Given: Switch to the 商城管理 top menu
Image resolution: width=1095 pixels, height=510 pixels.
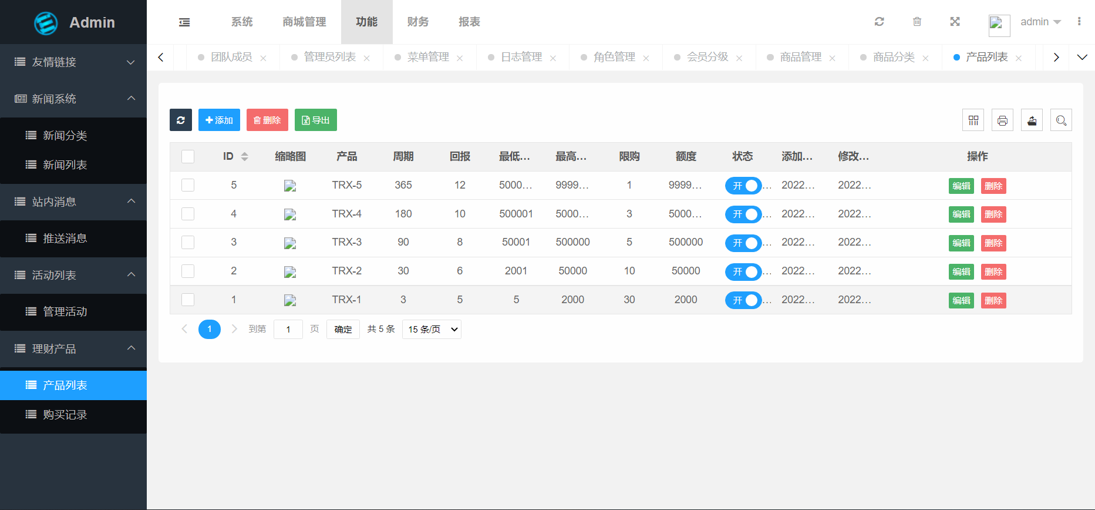Looking at the screenshot, I should (304, 22).
